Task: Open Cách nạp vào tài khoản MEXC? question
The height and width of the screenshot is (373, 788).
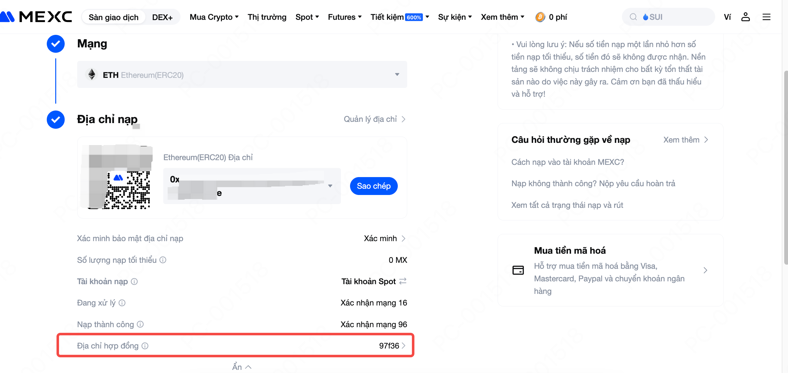Action: [568, 162]
